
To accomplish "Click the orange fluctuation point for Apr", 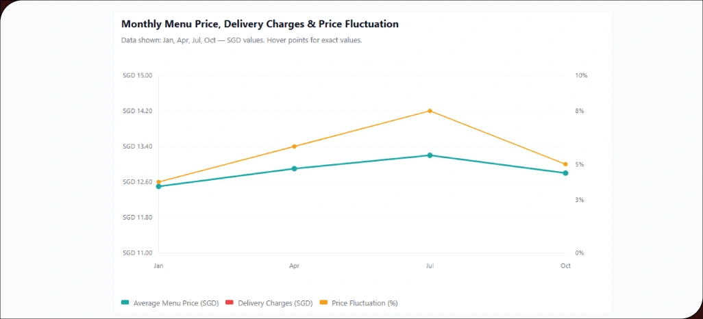I will click(x=294, y=146).
